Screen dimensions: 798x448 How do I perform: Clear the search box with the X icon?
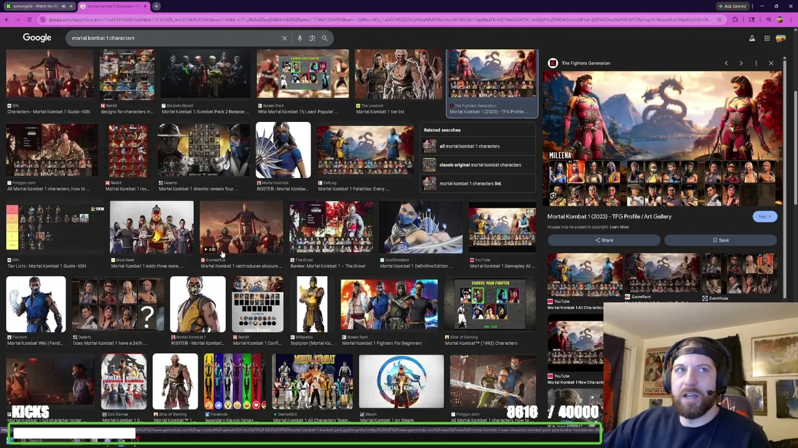click(x=284, y=38)
